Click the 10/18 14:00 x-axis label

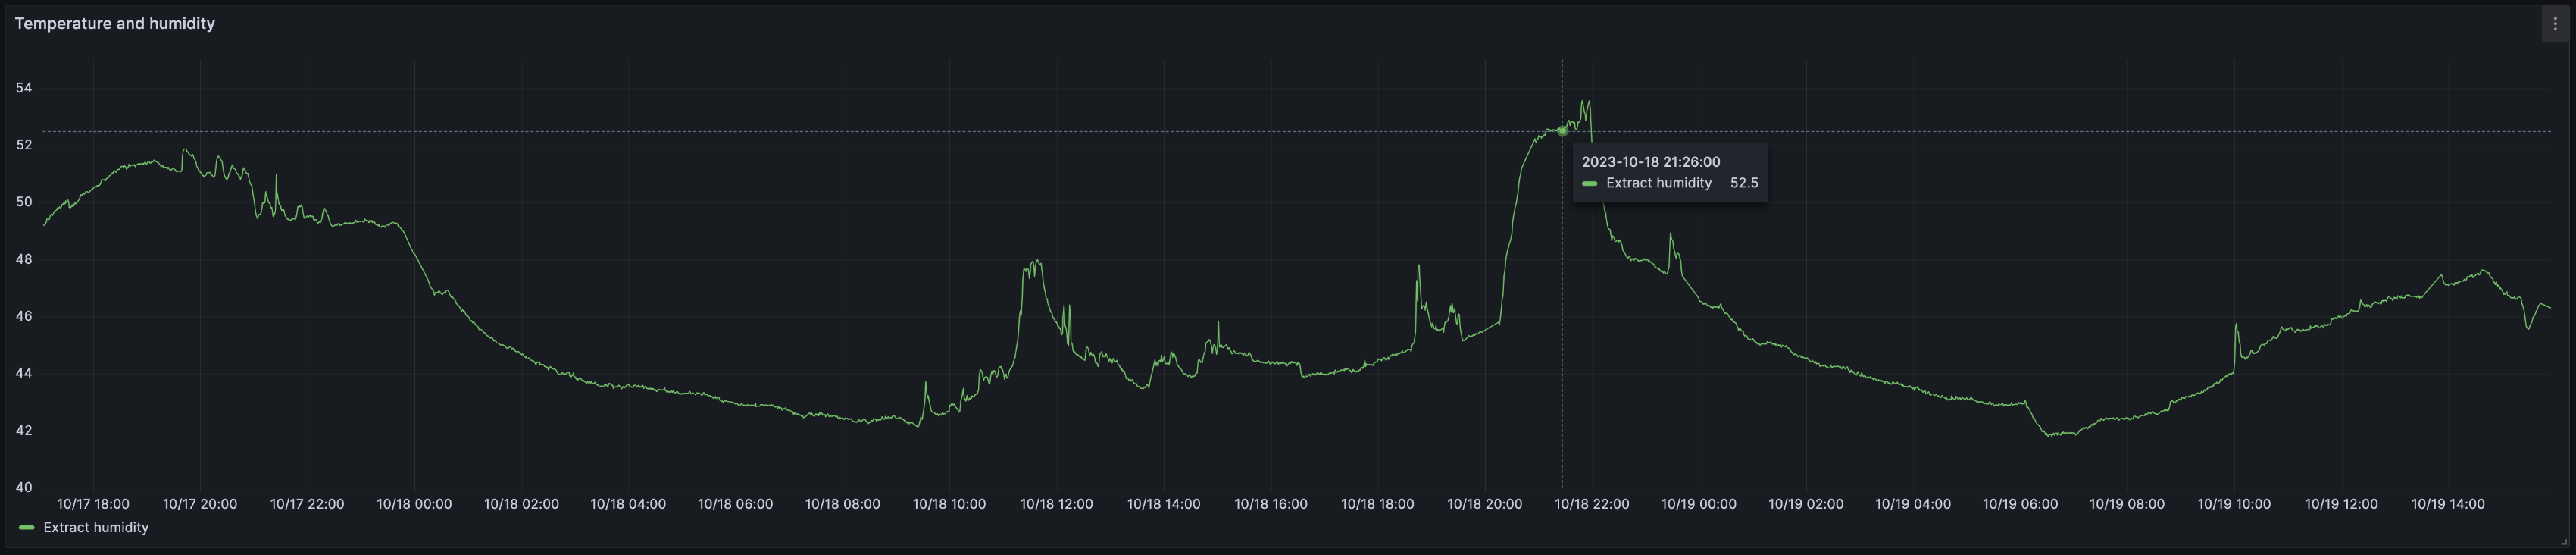(1163, 504)
